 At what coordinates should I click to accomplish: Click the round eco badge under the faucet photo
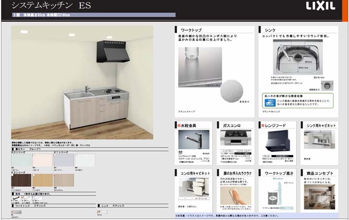point(181,152)
